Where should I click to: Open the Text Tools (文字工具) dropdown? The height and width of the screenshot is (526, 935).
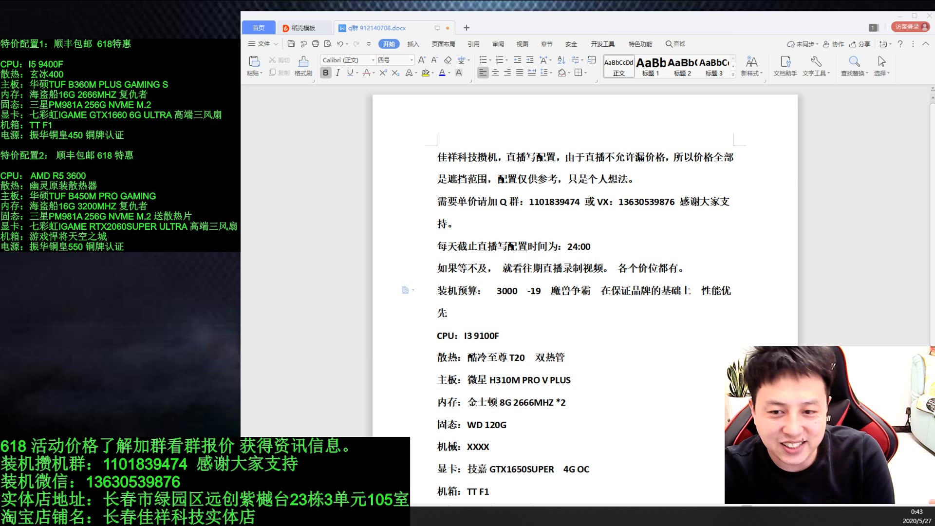[x=816, y=66]
